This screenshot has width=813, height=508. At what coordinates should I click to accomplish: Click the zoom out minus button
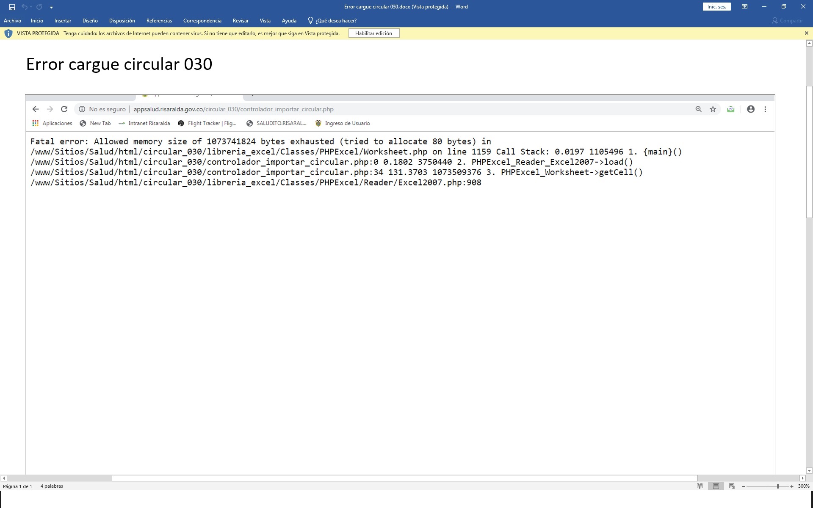point(744,486)
